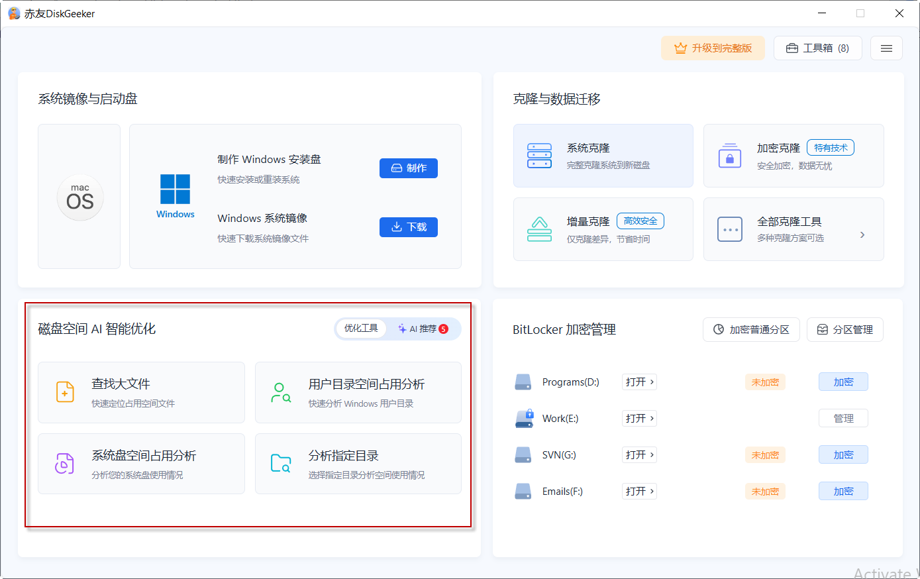Expand 全部克隆工具 chevron arrow
The height and width of the screenshot is (579, 920).
862,235
